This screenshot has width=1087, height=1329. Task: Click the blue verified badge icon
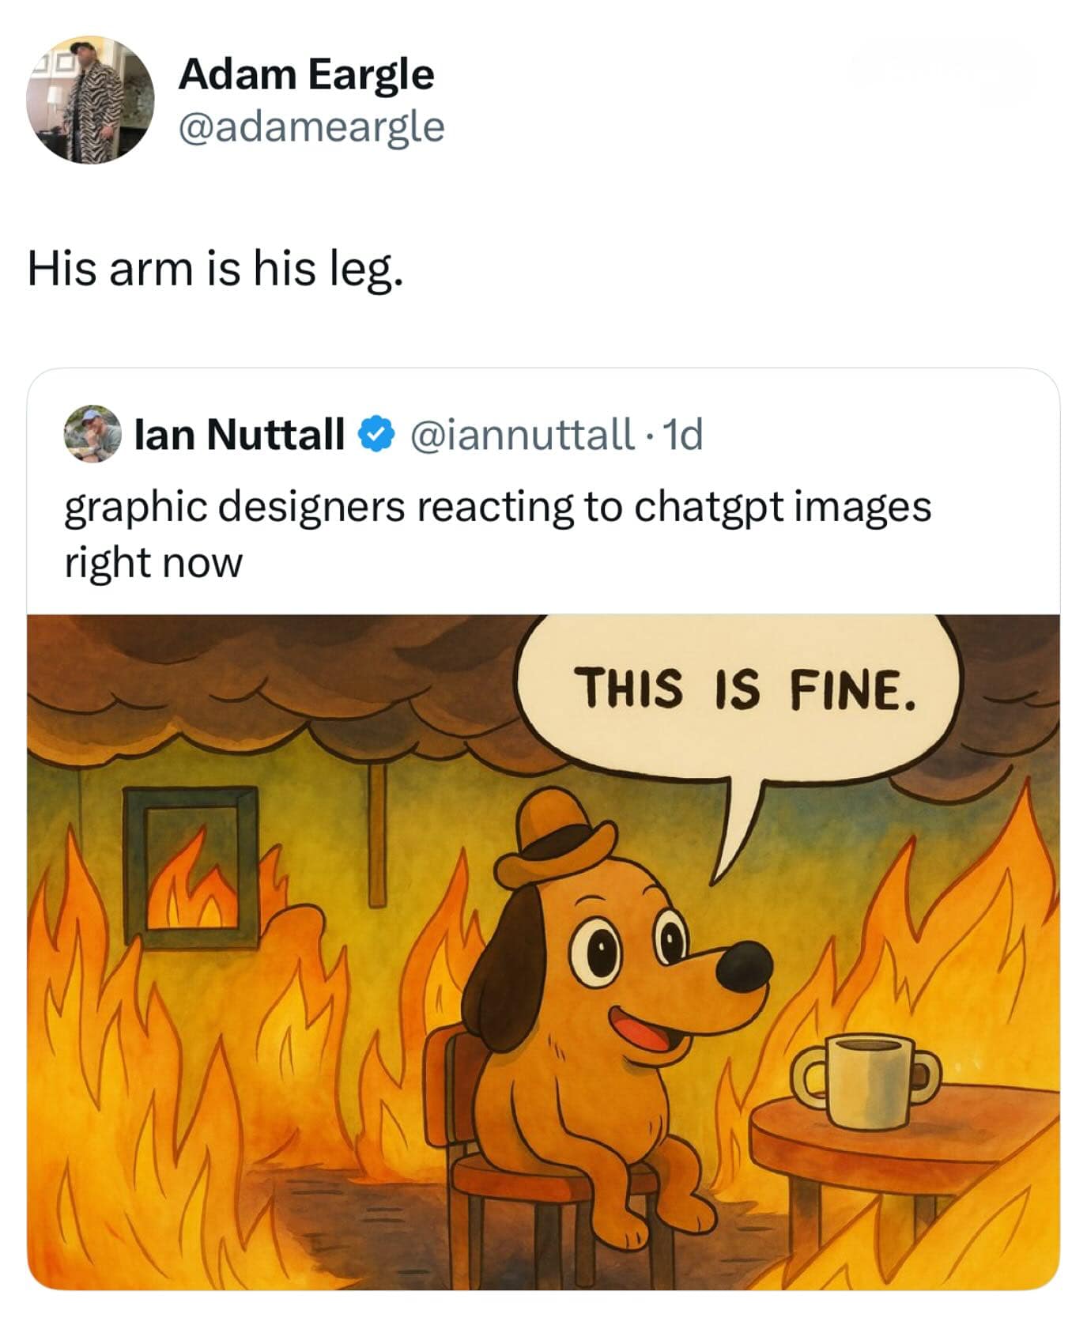[x=376, y=433]
